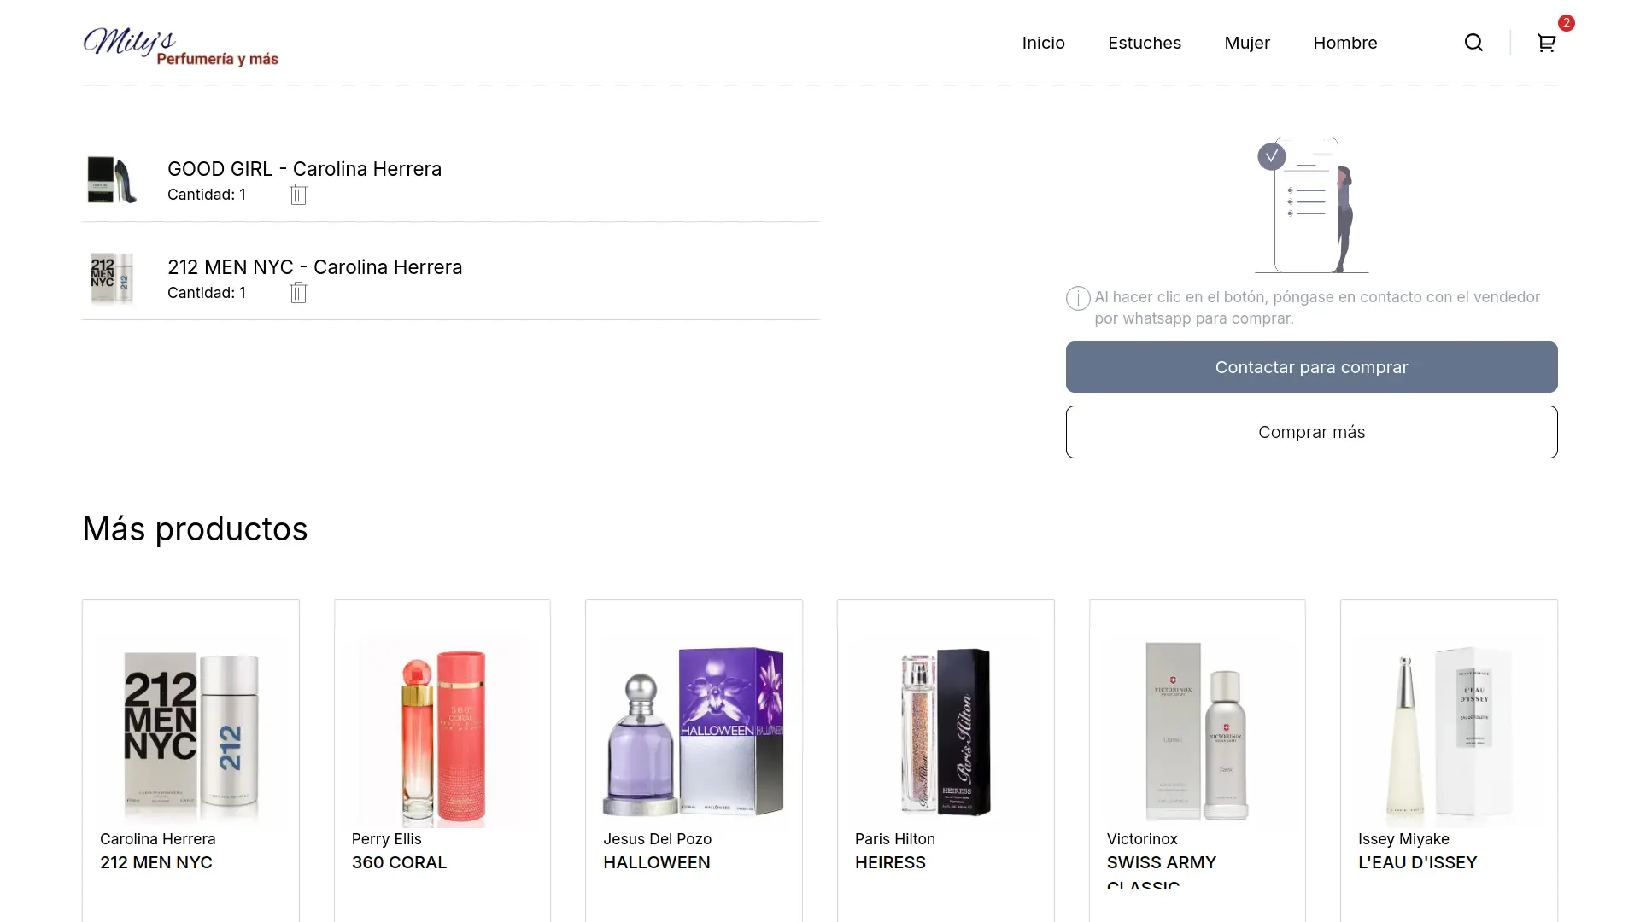
Task: Select the Comprar más button
Action: [1311, 432]
